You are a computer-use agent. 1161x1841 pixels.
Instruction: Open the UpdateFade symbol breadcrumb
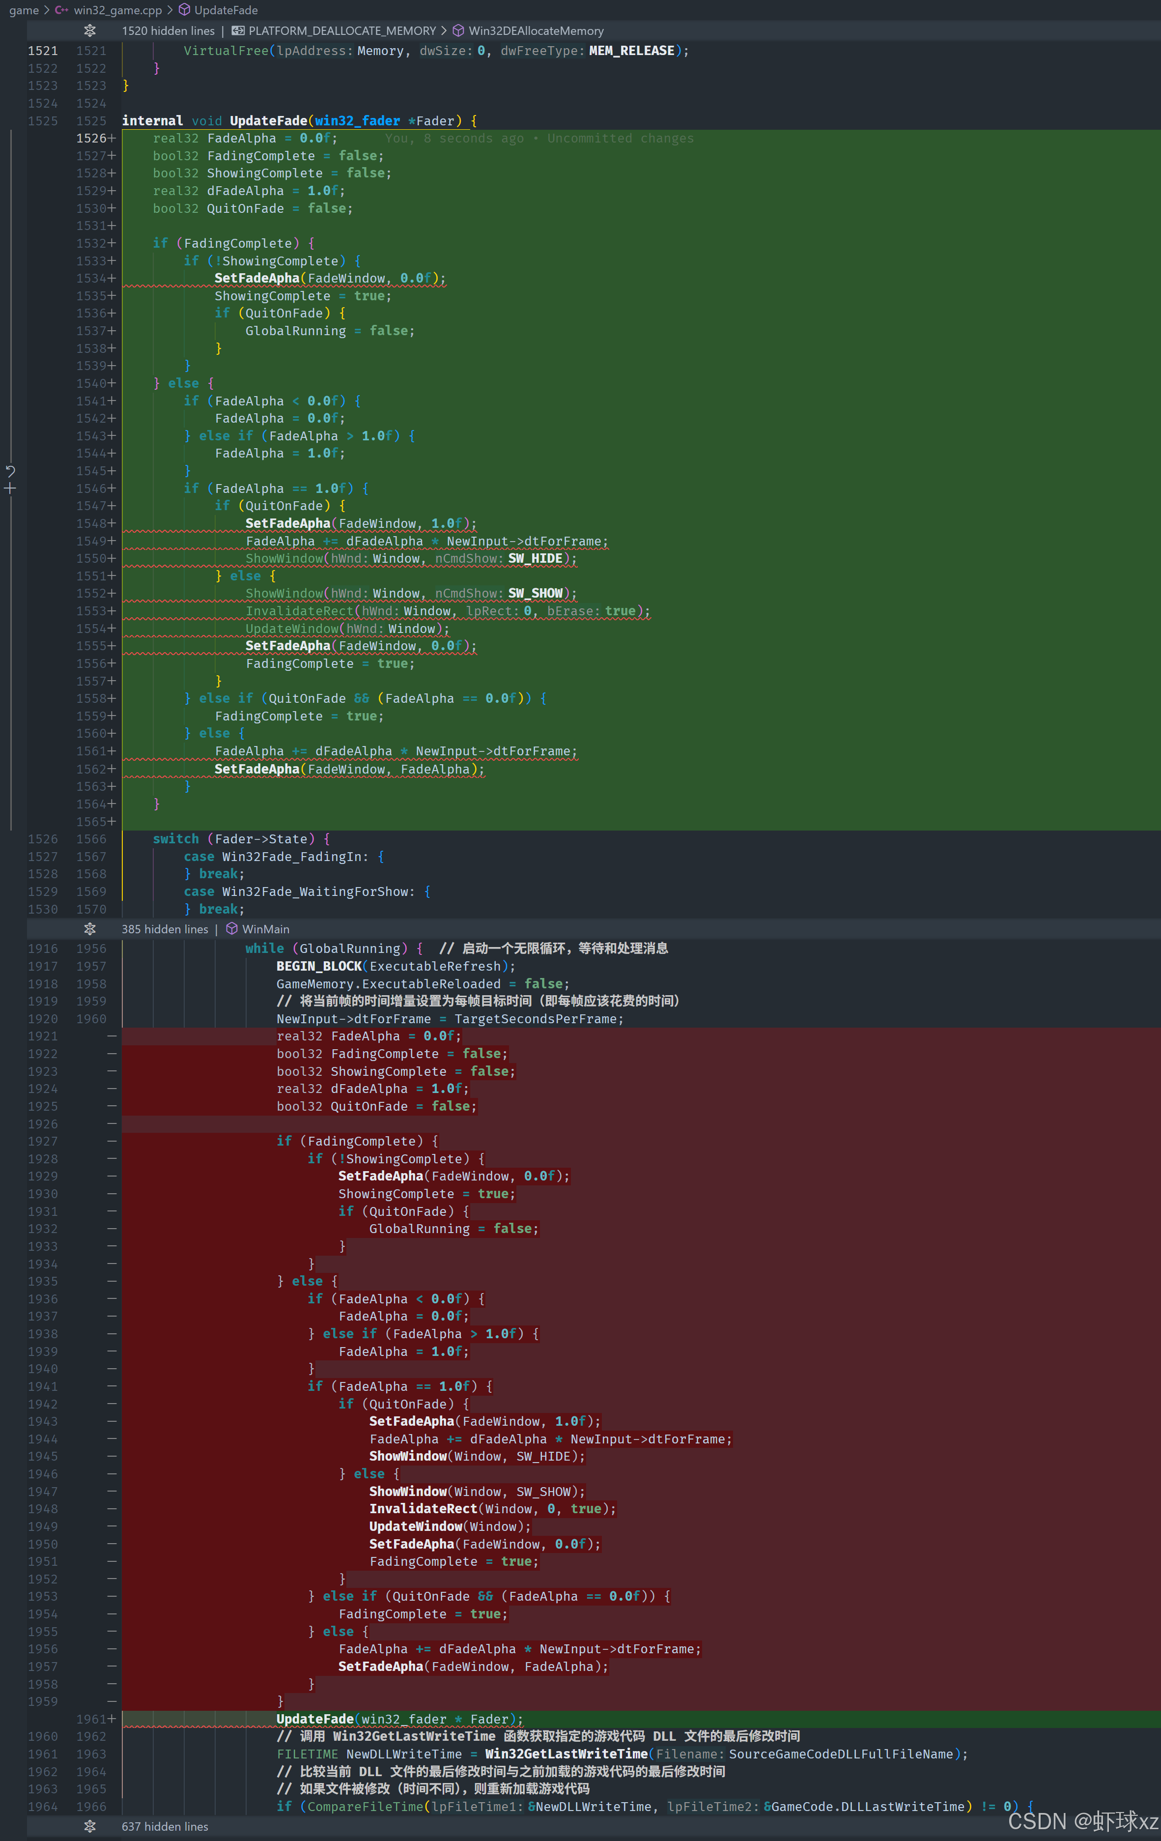[x=226, y=10]
